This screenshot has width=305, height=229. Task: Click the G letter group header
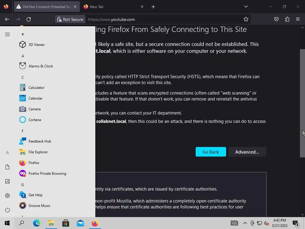tap(23, 185)
